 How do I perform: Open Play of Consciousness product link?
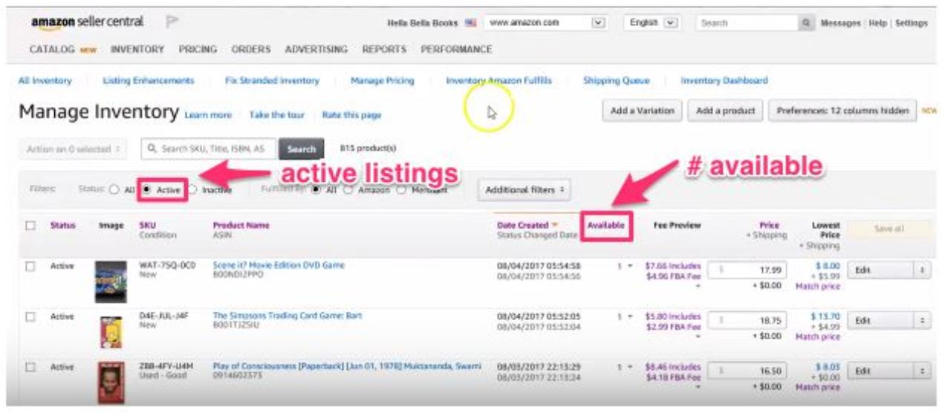(347, 367)
